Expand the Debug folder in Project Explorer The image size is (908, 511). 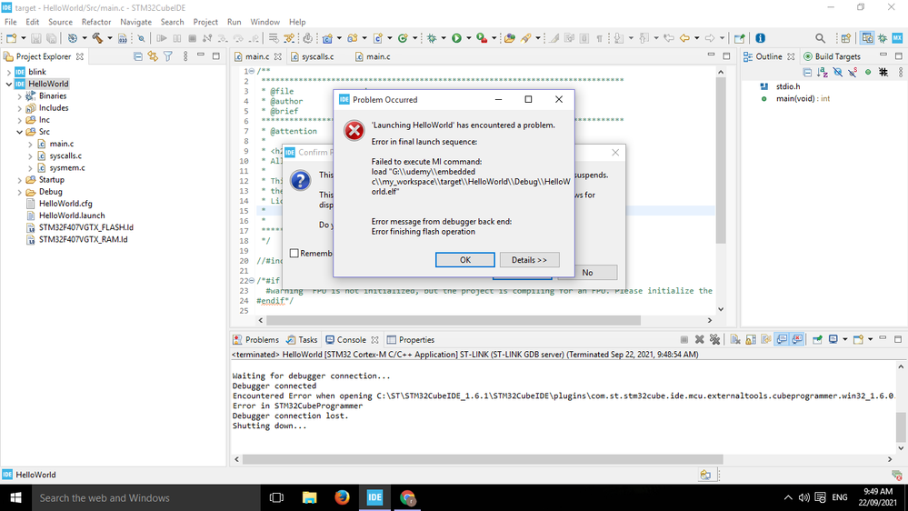[20, 192]
